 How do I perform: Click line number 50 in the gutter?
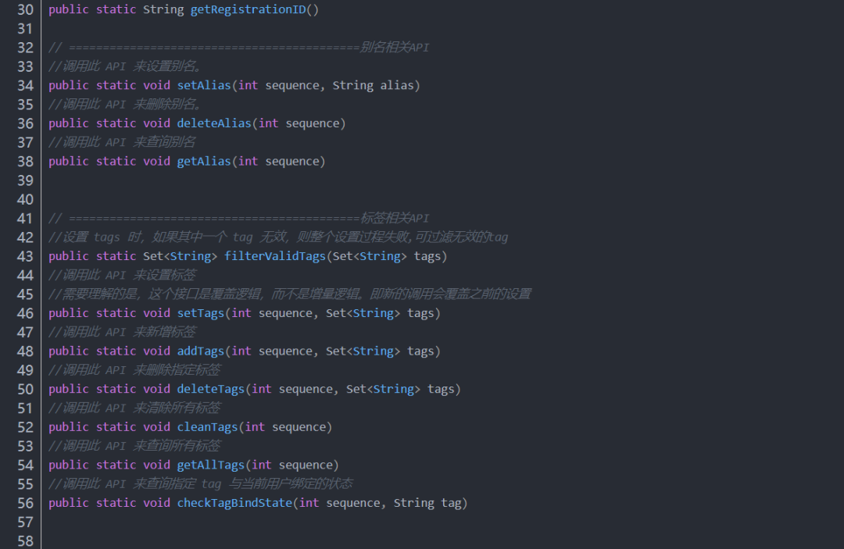point(25,389)
